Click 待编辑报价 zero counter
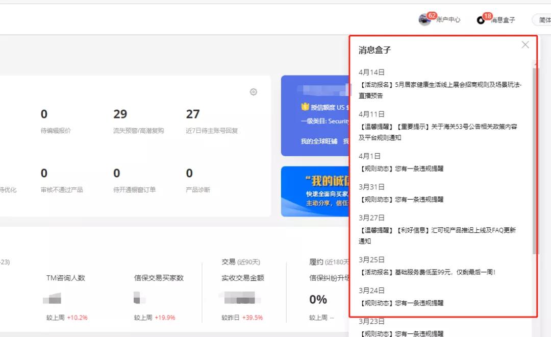 (x=44, y=113)
